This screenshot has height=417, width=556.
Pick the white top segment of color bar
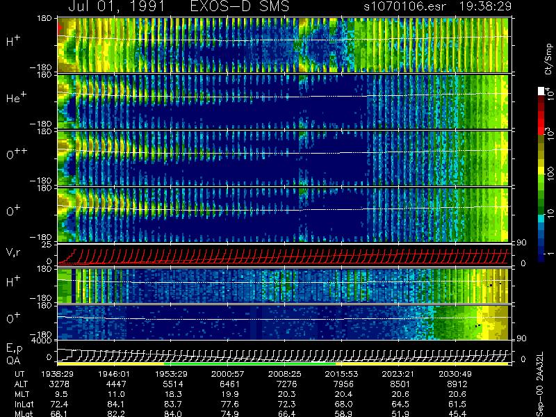point(541,91)
